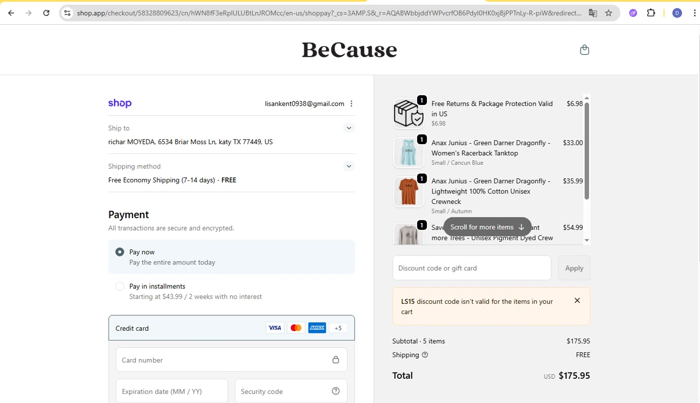Click the orange Unisex Crewneck thumbnail
The image size is (700, 403).
tap(408, 191)
